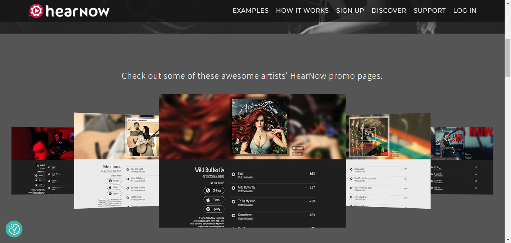511x243 pixels.
Task: Open the Victoria Faiella artist link
Action: point(215,176)
